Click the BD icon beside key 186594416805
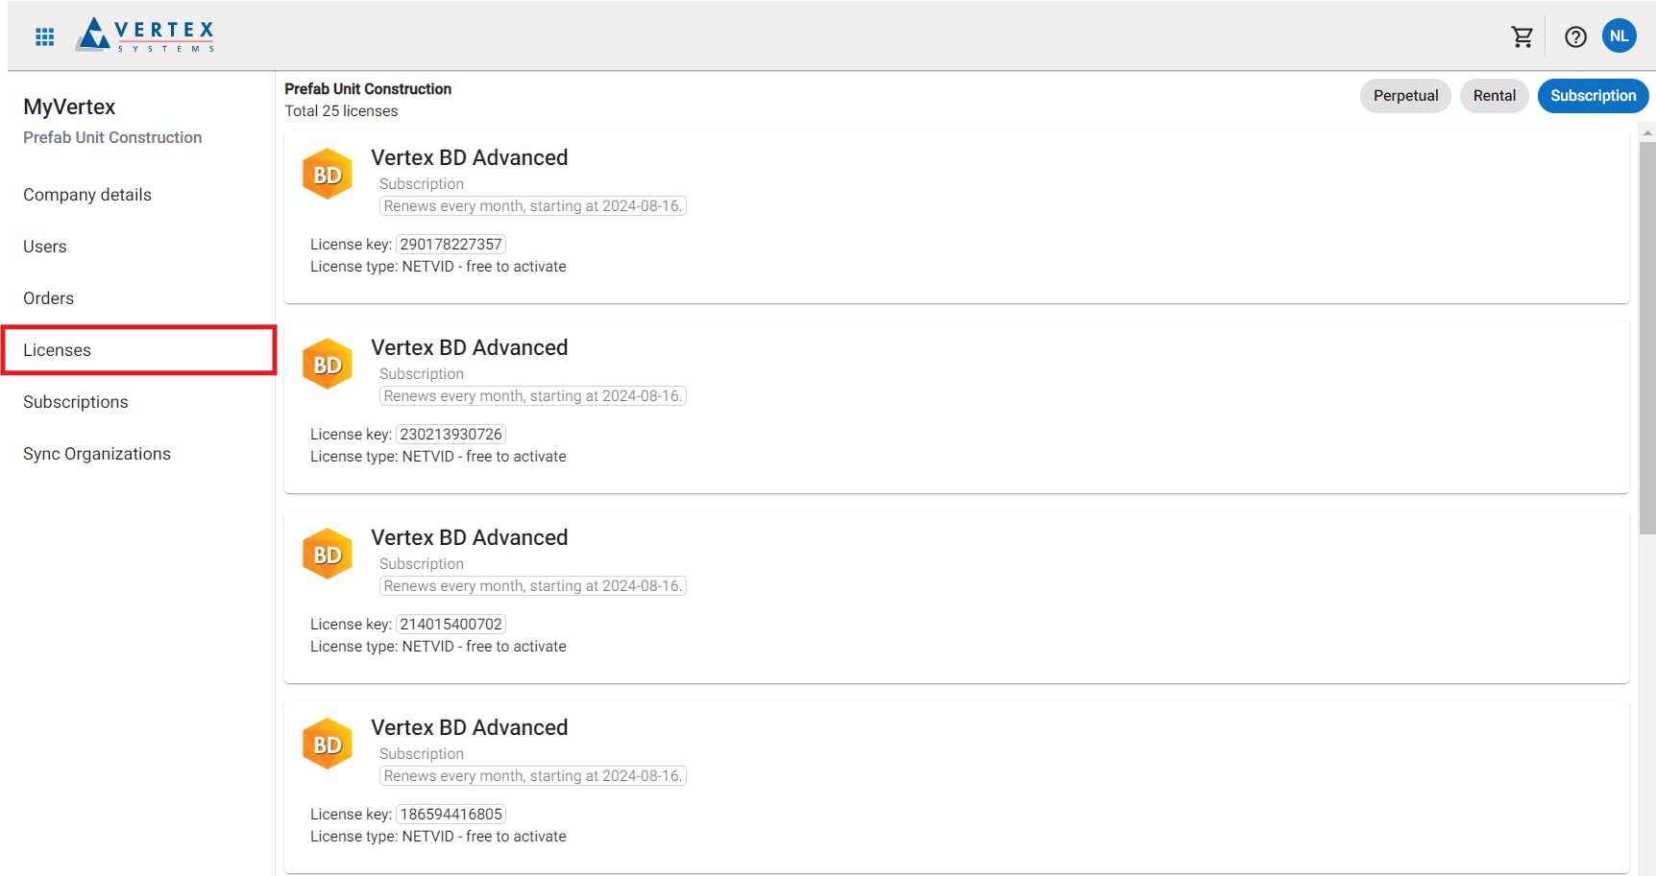This screenshot has height=876, width=1656. (328, 745)
